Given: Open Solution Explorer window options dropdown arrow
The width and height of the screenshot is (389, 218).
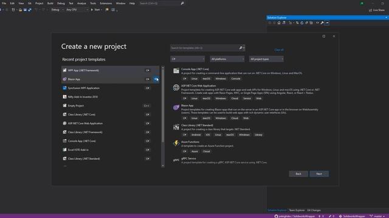Looking at the screenshot, I should (x=386, y=18).
